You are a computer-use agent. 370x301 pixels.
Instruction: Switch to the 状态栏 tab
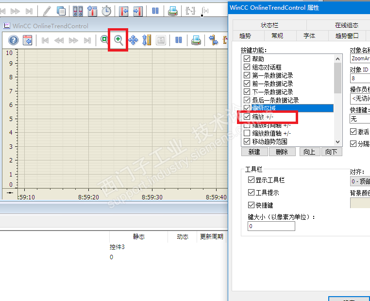tap(269, 25)
